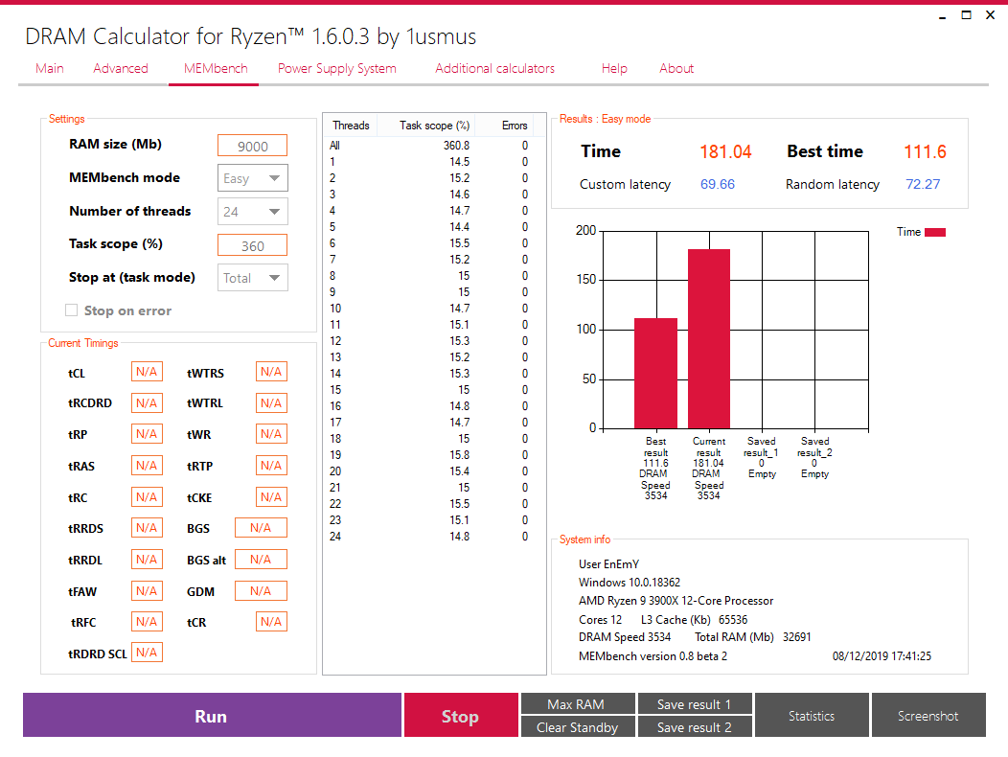The image size is (1008, 757).
Task: Click the Threads column header
Action: pyautogui.click(x=351, y=126)
